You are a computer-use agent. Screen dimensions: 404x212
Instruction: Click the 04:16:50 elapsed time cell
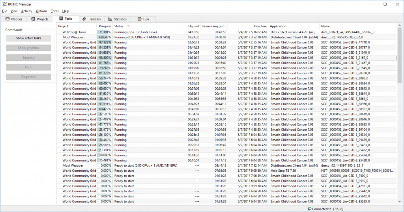(193, 32)
